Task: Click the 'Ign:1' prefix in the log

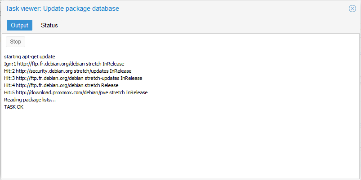Action: click(10, 64)
